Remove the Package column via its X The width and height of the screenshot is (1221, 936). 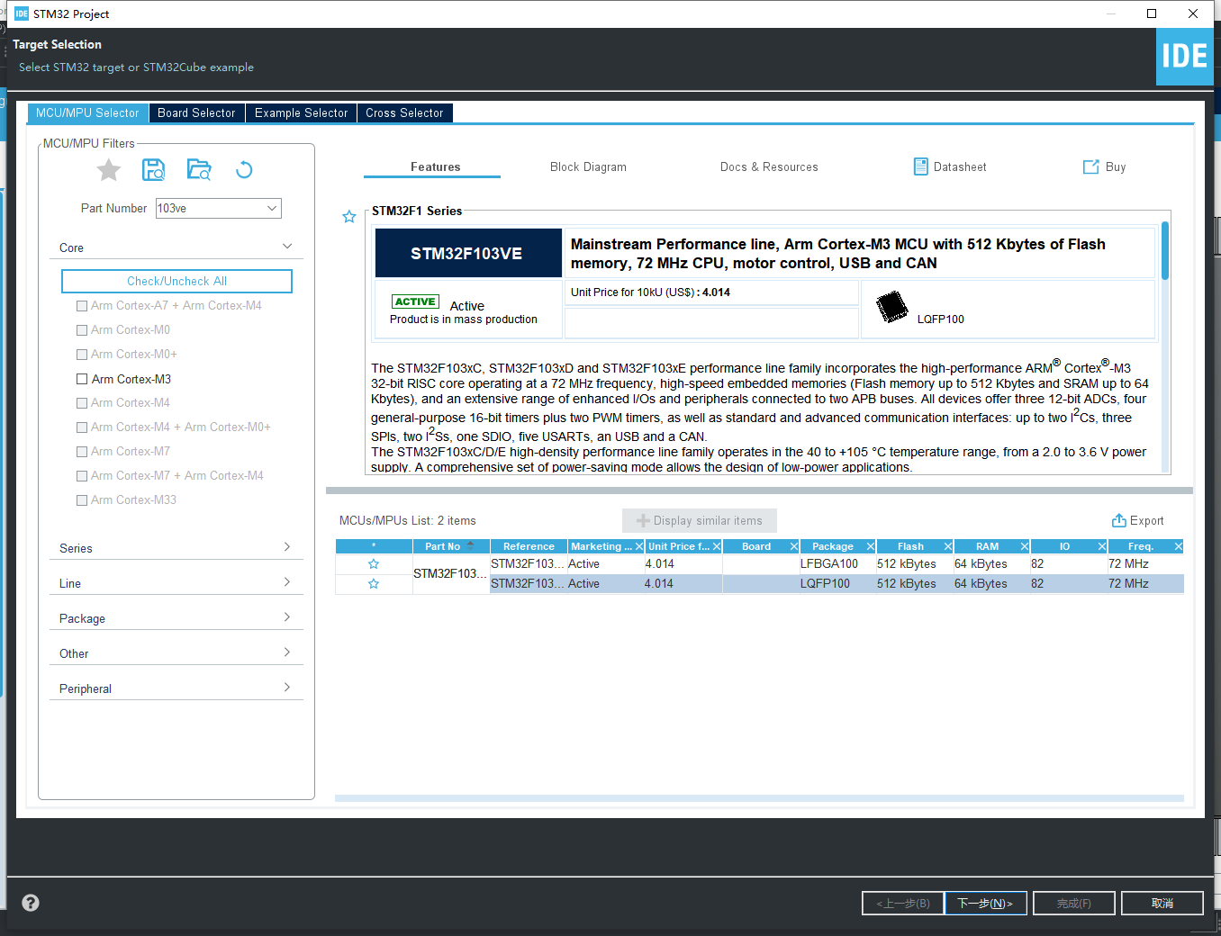click(x=871, y=546)
